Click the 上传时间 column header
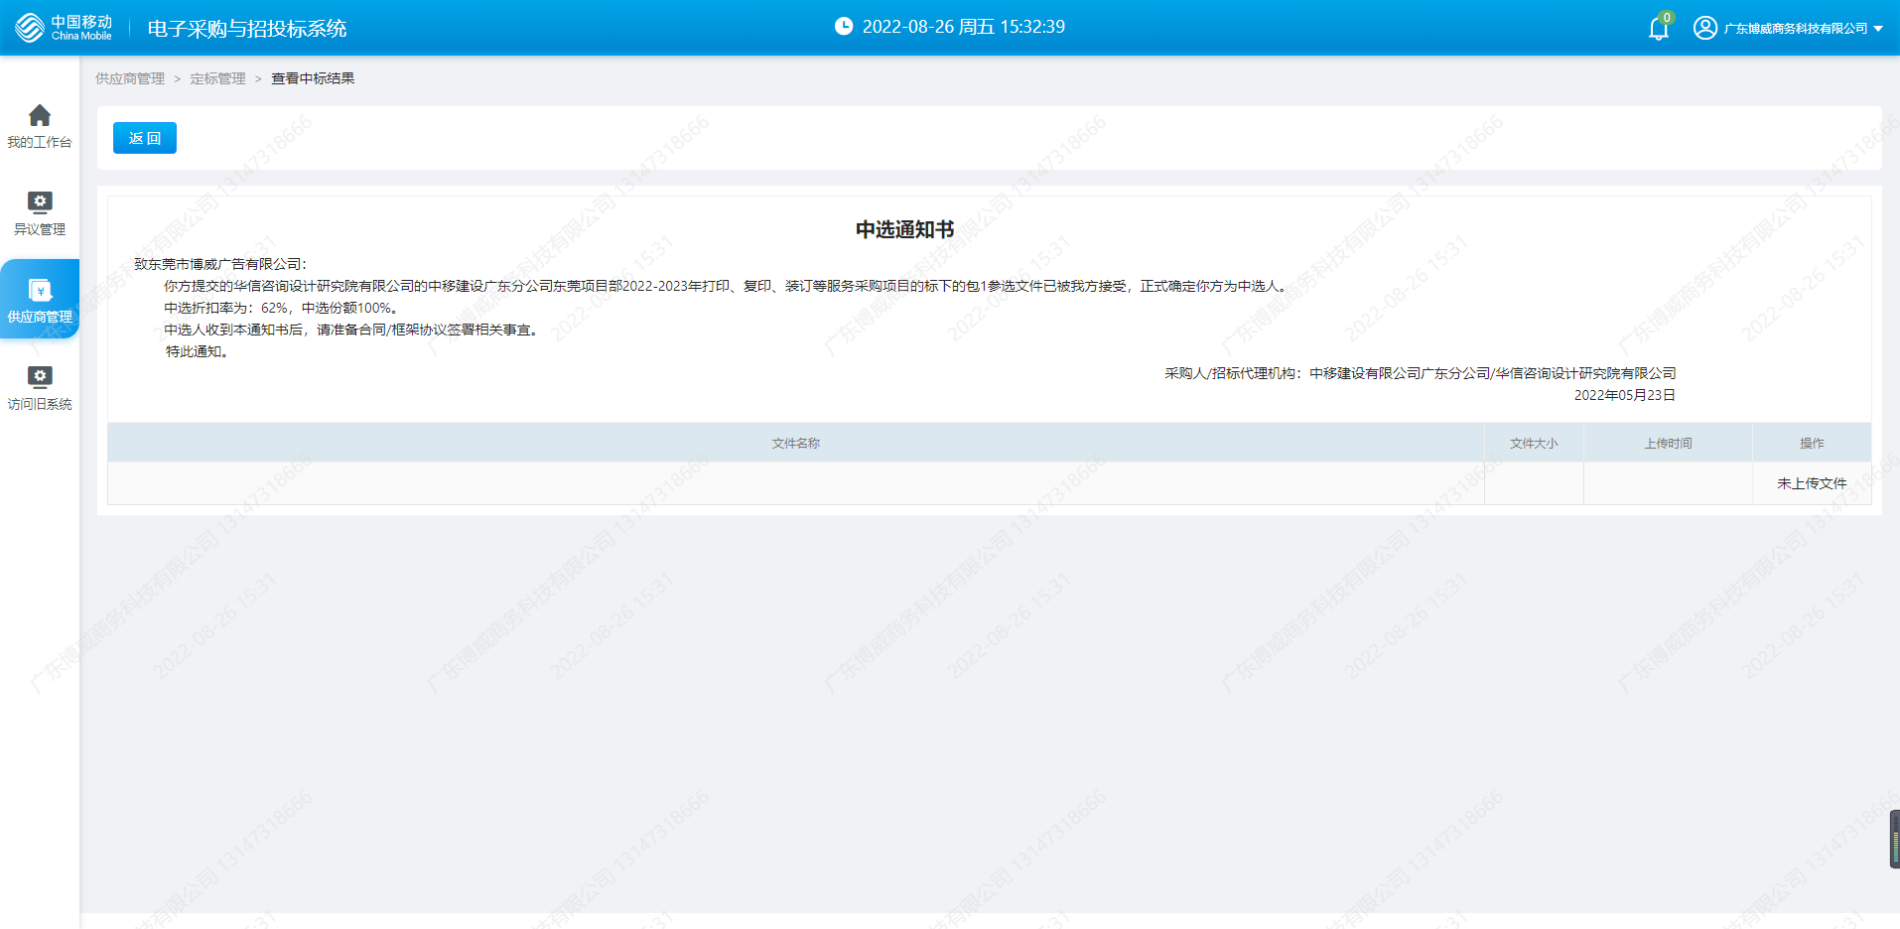Viewport: 1900px width, 929px height. click(1668, 444)
